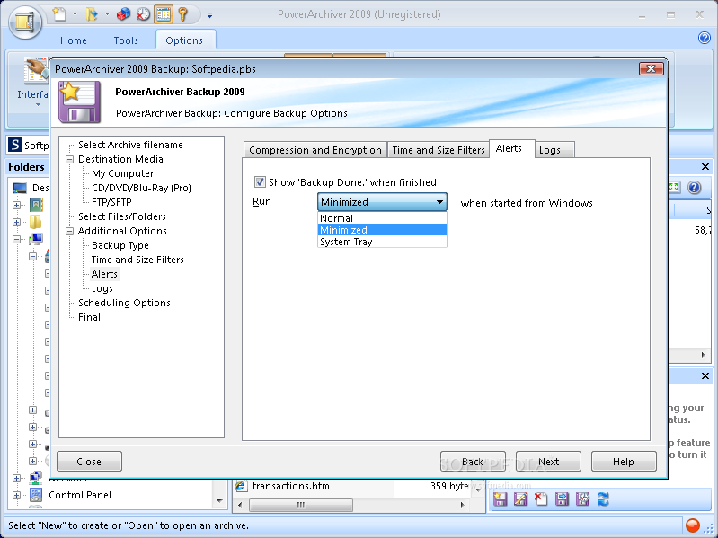This screenshot has height=538, width=718.
Task: Close the backup dialog with red X
Action: [652, 68]
